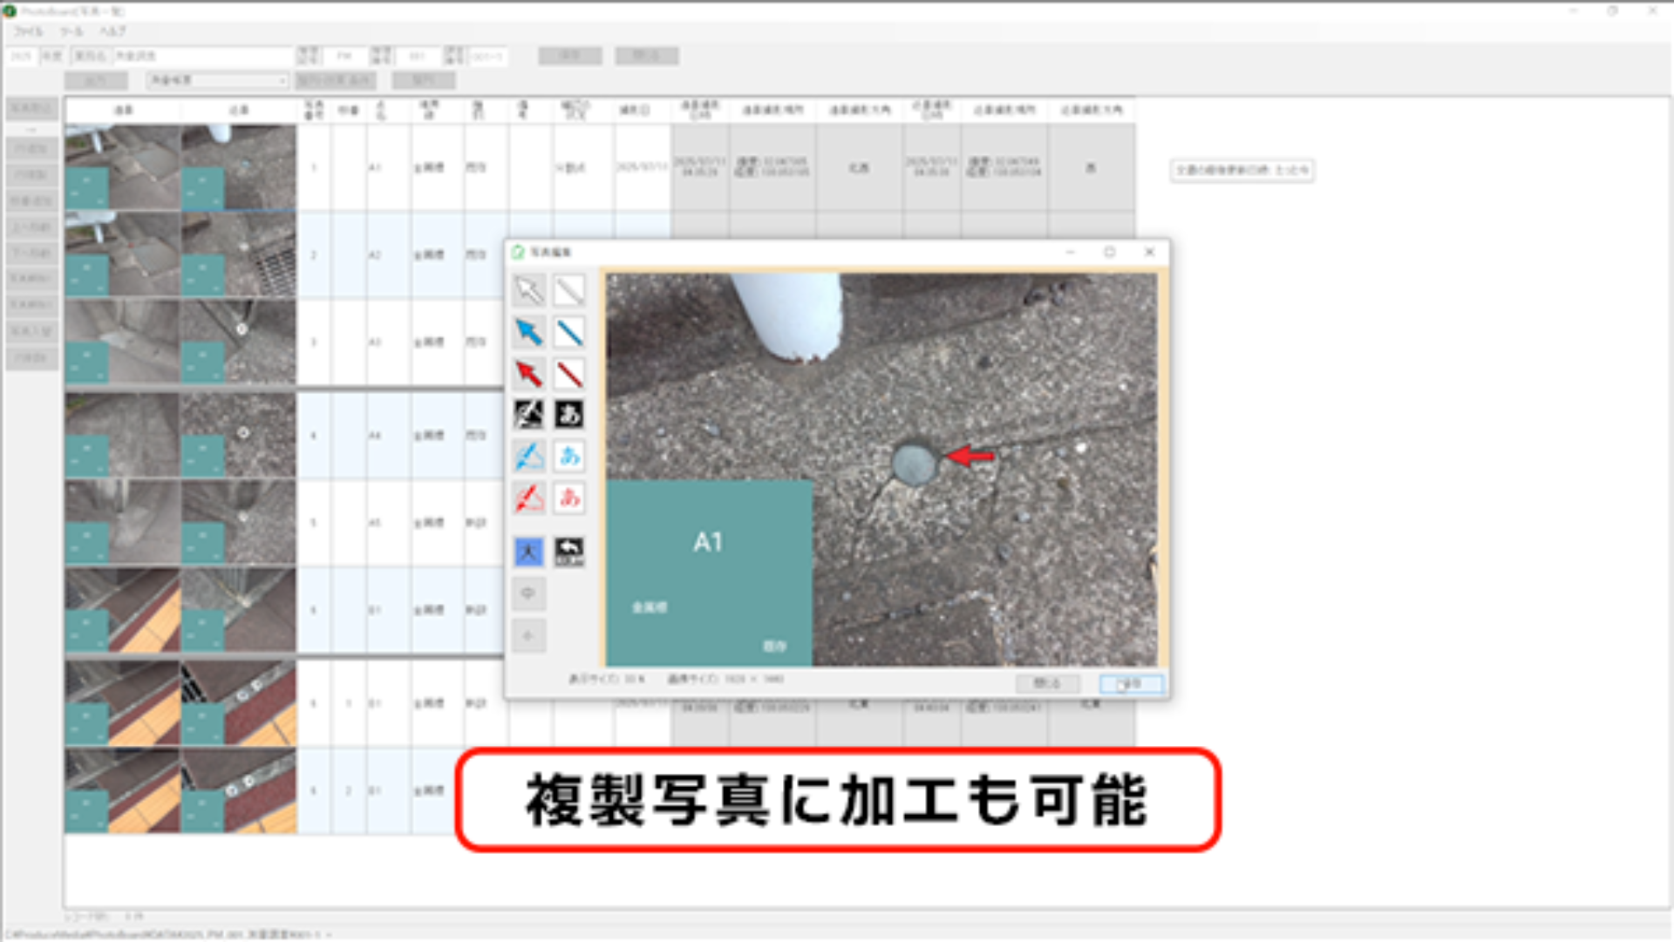1674x942 pixels.
Task: Click the year field showing 2025
Action: pos(21,56)
